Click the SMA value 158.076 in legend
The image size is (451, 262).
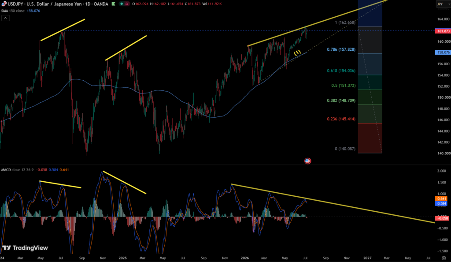(33, 11)
